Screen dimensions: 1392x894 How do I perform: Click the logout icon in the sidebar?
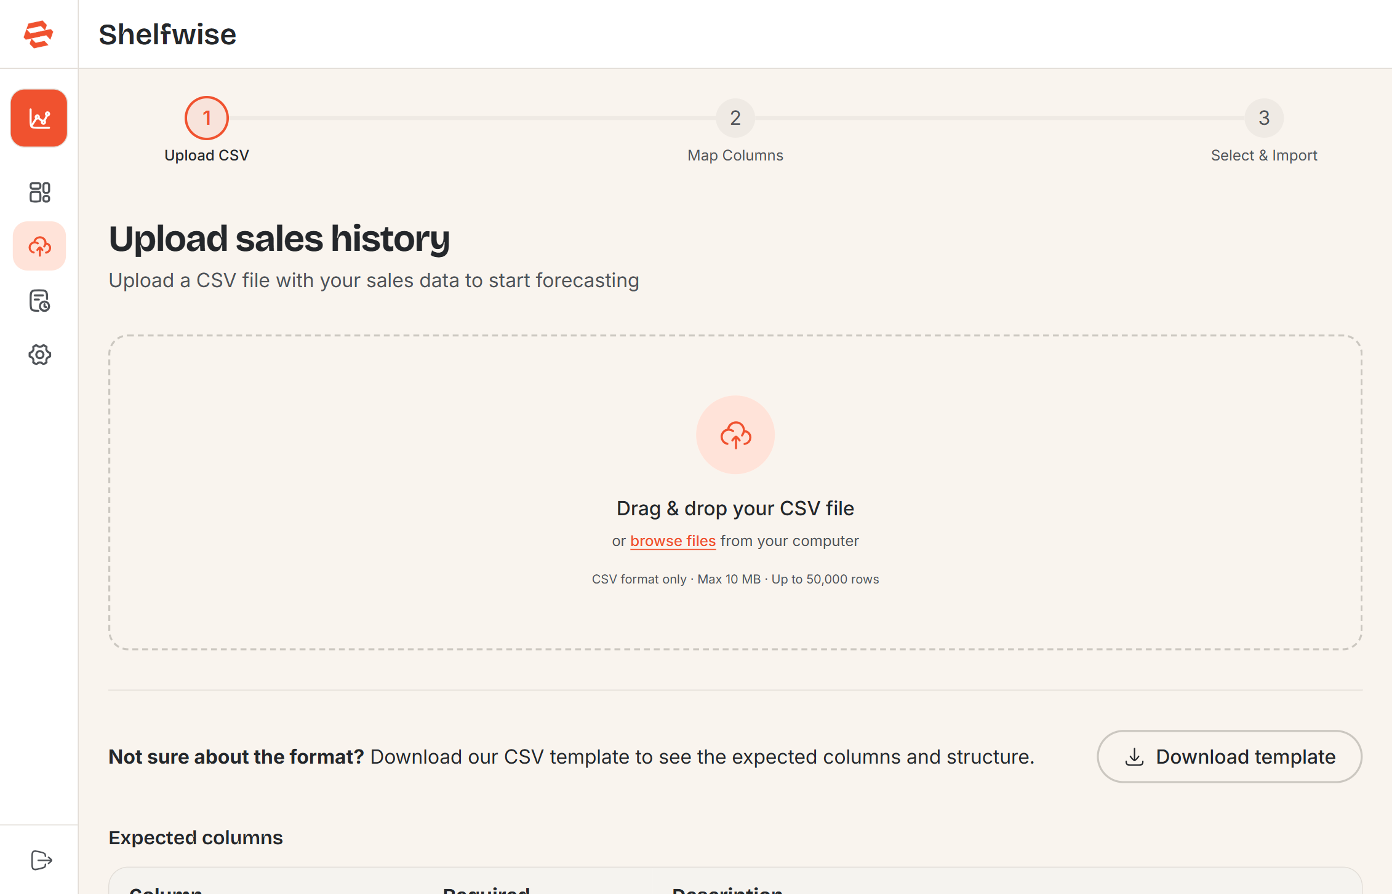41,860
